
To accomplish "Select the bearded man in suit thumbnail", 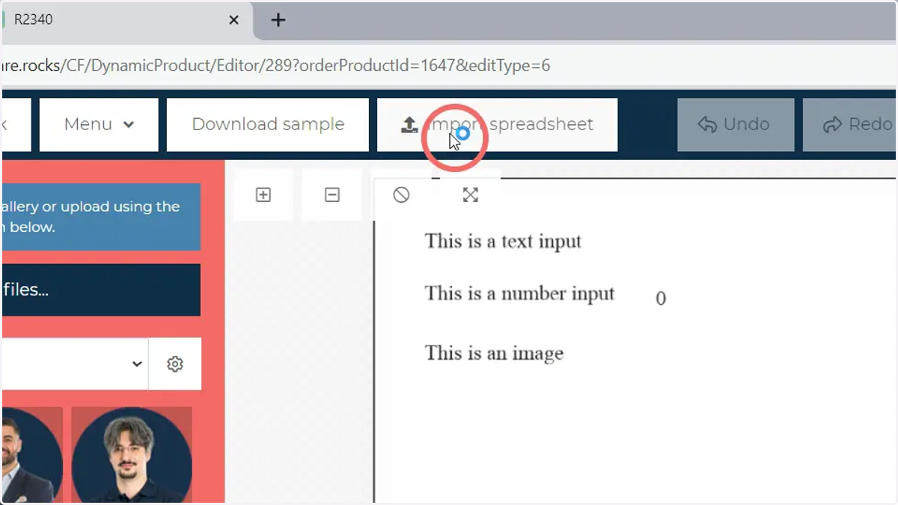I will [x=31, y=455].
